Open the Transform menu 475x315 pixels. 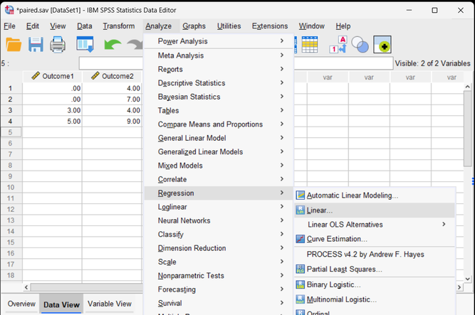tap(119, 26)
